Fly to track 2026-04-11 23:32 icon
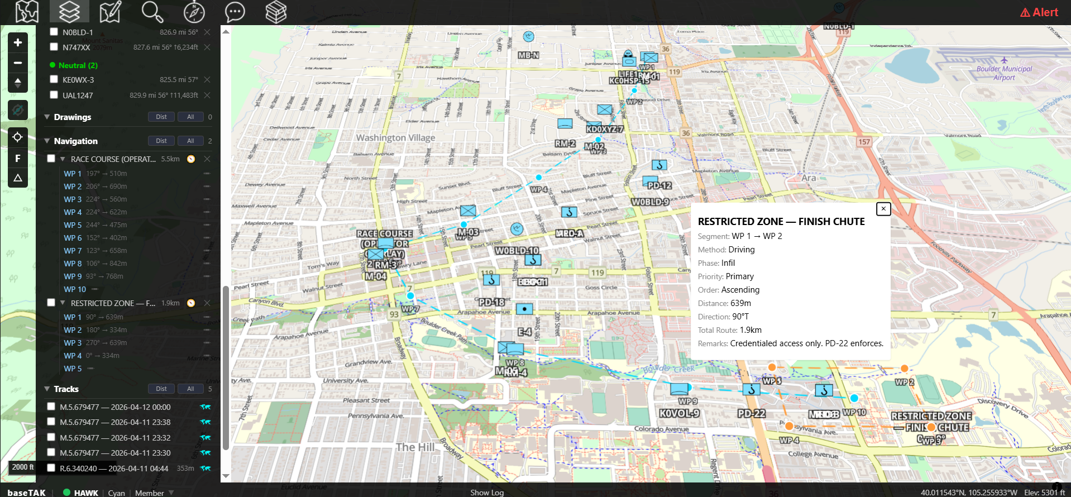The image size is (1071, 497). click(205, 438)
